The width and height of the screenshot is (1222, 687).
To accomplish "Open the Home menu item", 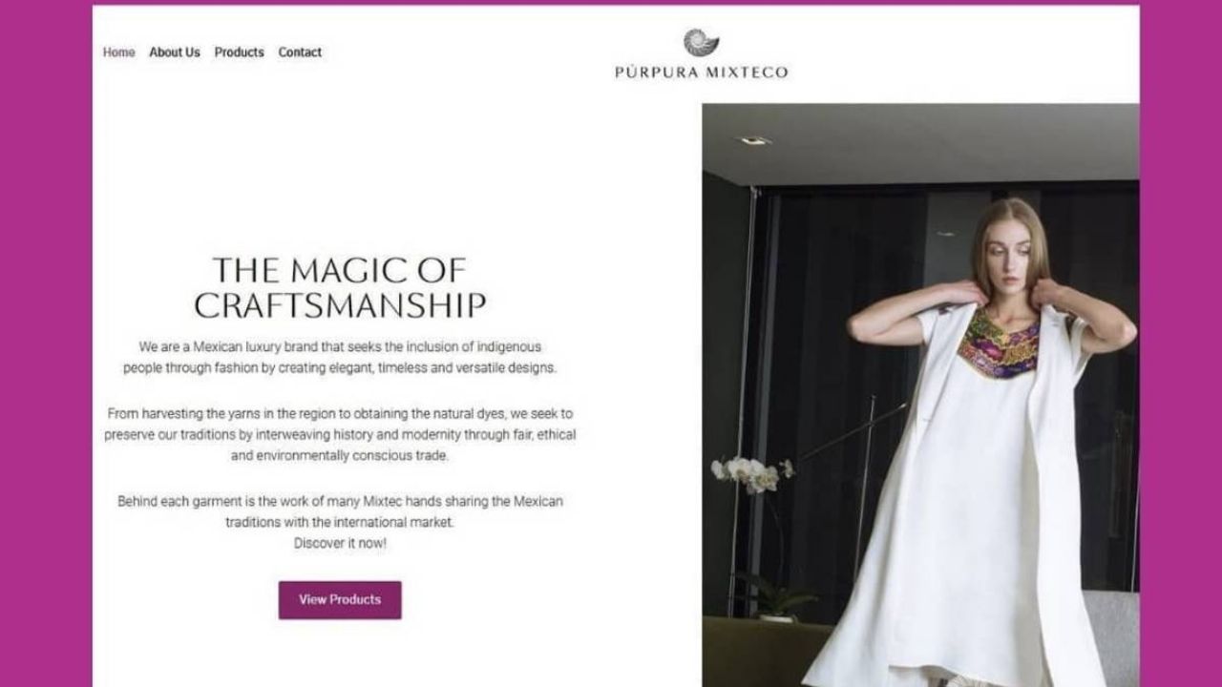I will 119,52.
